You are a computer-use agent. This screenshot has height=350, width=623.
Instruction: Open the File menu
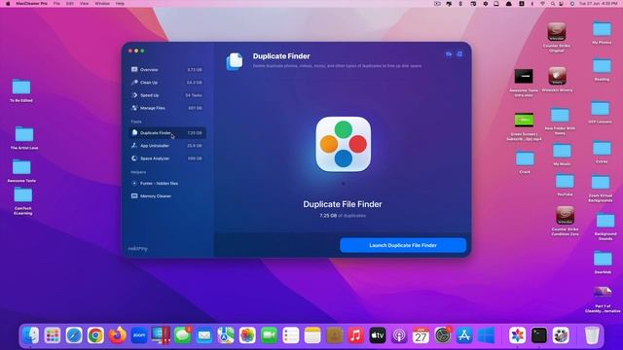point(56,4)
